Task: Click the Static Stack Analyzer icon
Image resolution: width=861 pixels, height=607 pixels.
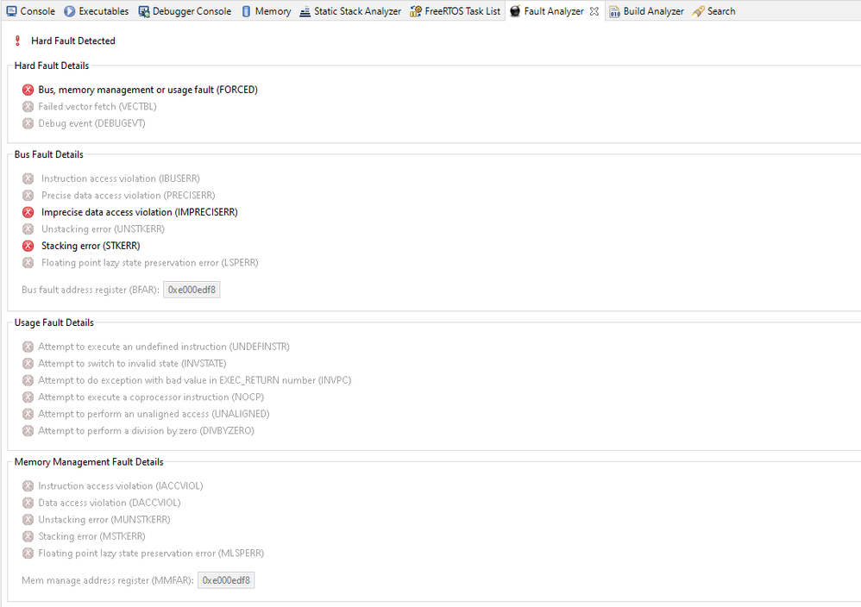Action: [305, 11]
